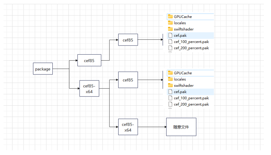Click the locales folder icon in upper list
Screen dimensions: 271x155
coord(170,23)
